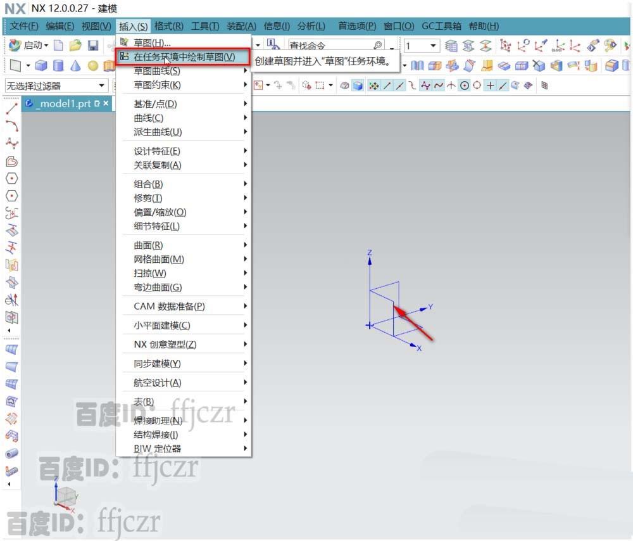Screen dimensions: 633x541
Task: Expand the 设计特征(E) submenu
Action: click(246, 151)
